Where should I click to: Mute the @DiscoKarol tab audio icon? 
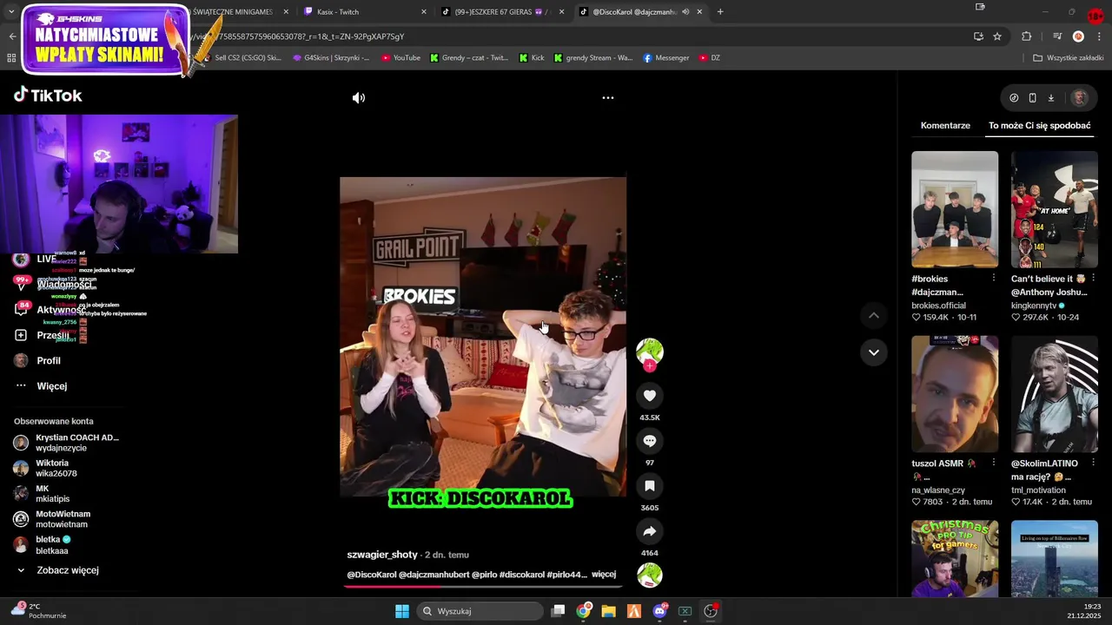click(x=685, y=12)
